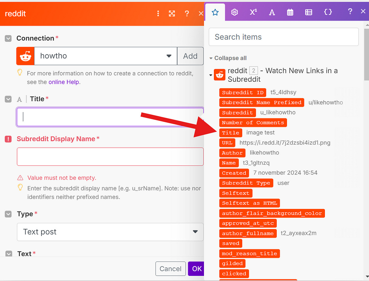This screenshot has width=369, height=281.
Task: Click the i.redd.it URL value
Action: (285, 143)
